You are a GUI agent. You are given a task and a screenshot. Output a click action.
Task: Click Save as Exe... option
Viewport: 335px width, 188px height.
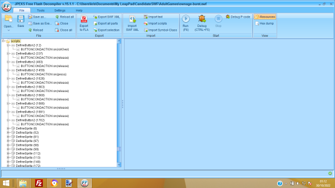click(x=40, y=23)
